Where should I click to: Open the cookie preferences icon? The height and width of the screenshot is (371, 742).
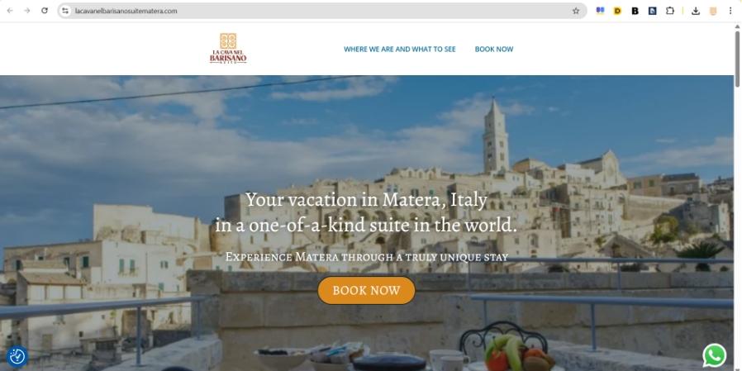click(17, 356)
